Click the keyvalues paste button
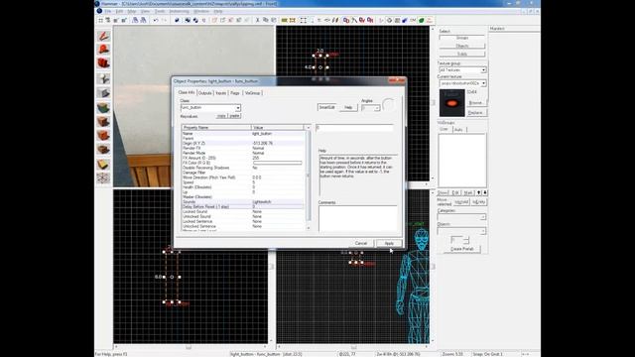Image resolution: width=635 pixels, height=357 pixels. 235,116
